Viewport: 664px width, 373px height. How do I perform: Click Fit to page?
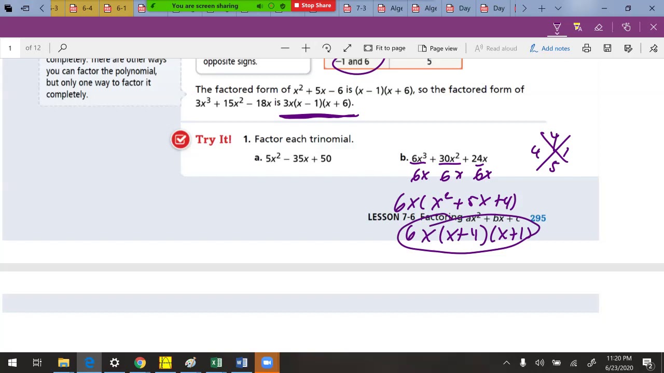(x=384, y=48)
